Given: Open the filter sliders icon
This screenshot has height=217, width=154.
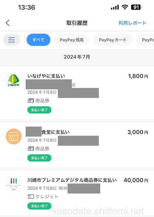Looking at the screenshot, I should (12, 40).
